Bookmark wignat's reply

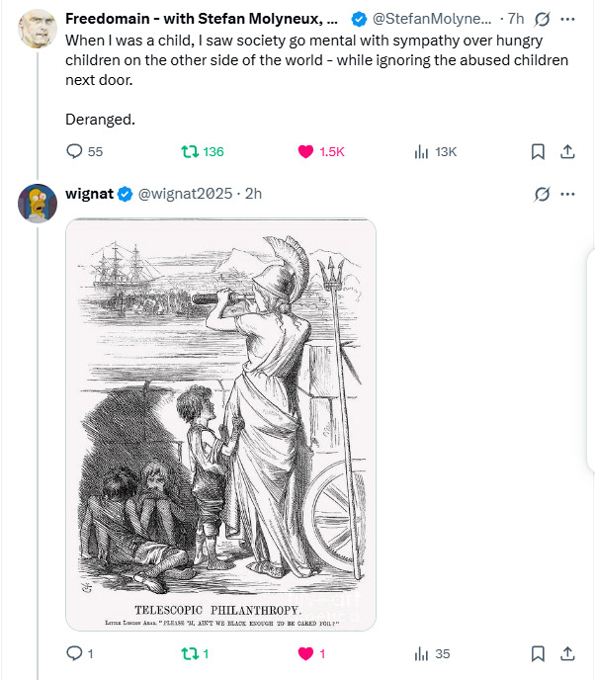pyautogui.click(x=538, y=653)
